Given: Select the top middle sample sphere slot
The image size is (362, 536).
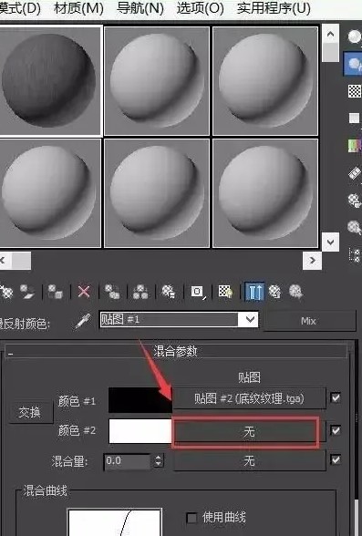Looking at the screenshot, I should pyautogui.click(x=157, y=80).
